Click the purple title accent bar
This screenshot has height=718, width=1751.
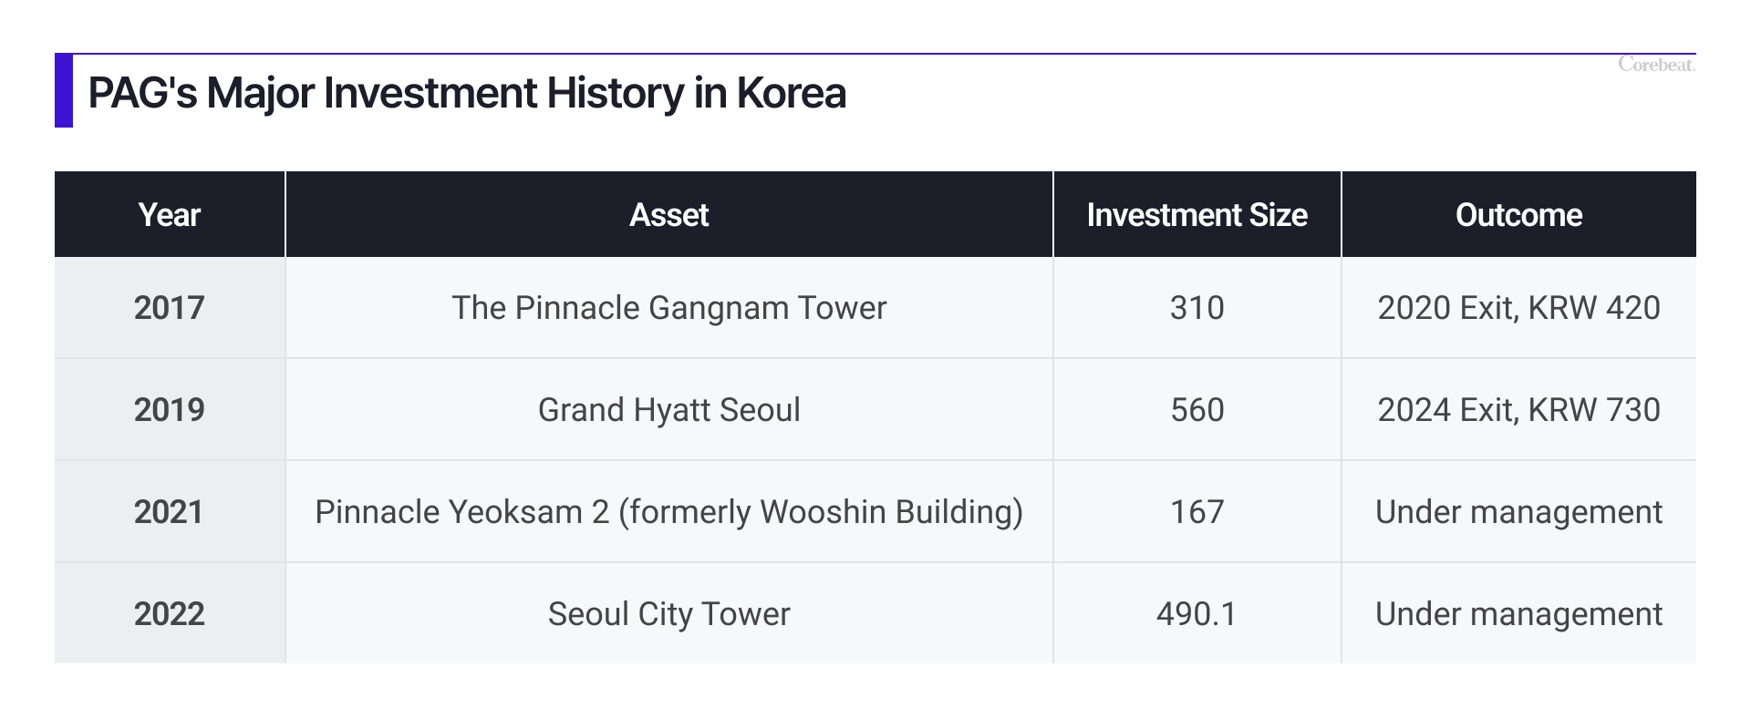coord(64,90)
